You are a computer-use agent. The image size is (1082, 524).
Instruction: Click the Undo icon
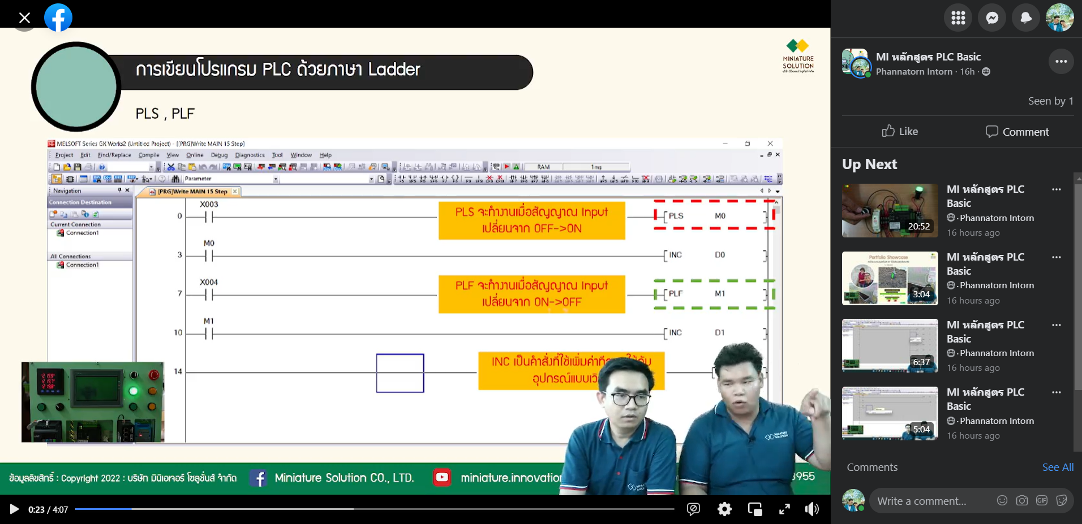coord(204,167)
